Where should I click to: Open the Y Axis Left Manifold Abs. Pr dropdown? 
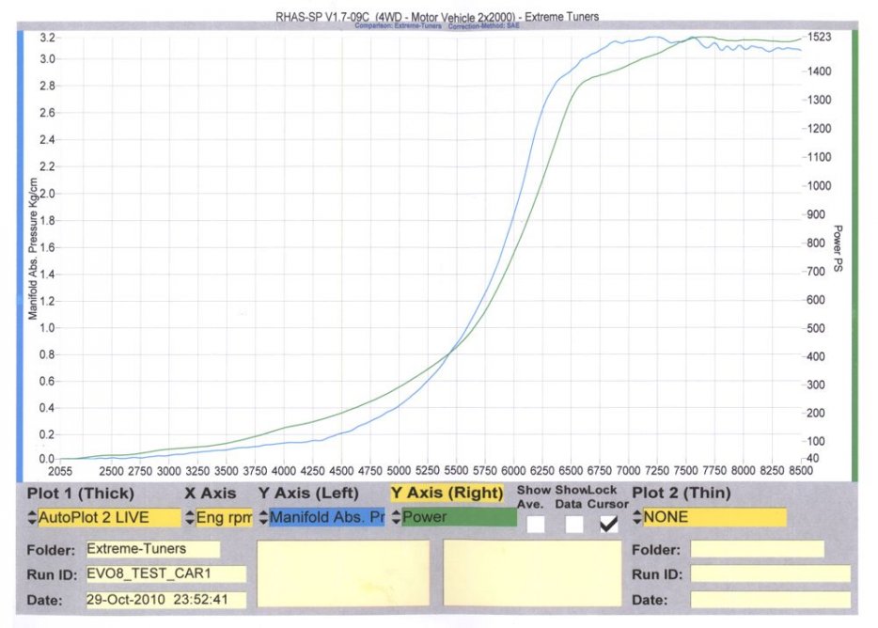(x=321, y=517)
